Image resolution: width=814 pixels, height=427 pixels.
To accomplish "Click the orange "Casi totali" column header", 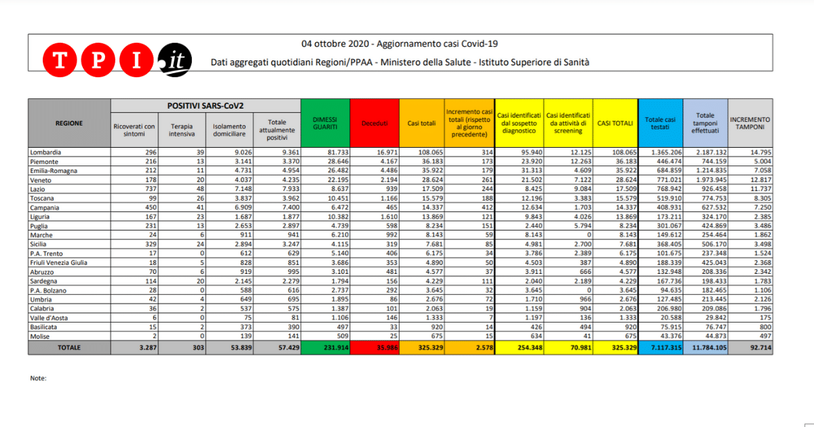I will (421, 123).
